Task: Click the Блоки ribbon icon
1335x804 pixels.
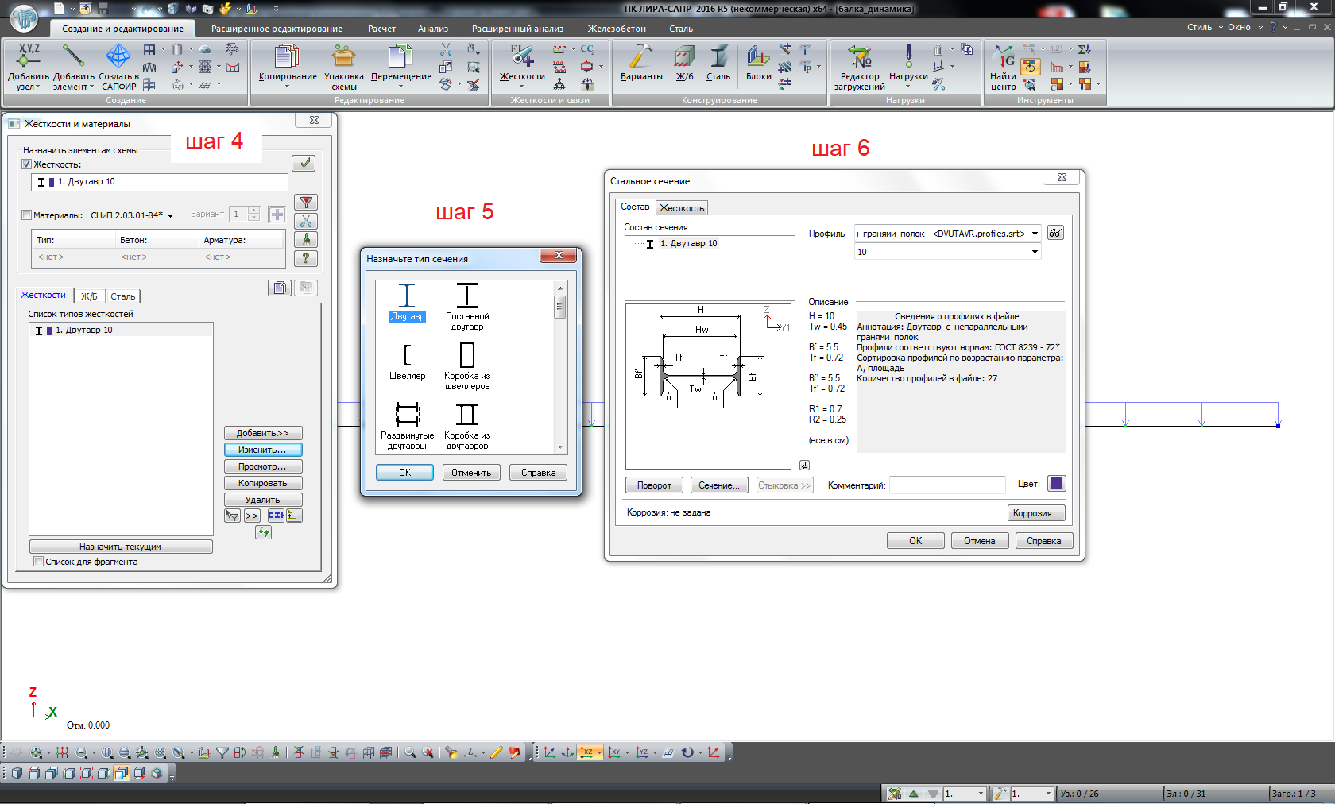Action: pyautogui.click(x=758, y=56)
